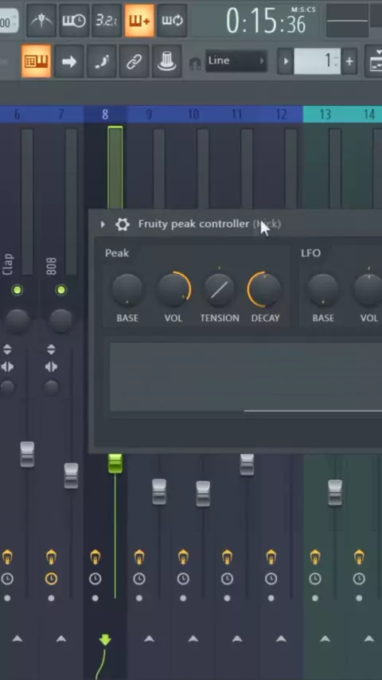Toggle effects slots lamp on 808 track
Viewport: 382px width, 680px height.
pos(51,557)
